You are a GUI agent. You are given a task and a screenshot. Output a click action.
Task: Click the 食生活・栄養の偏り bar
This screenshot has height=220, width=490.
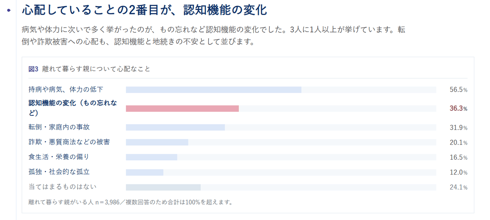tap(151, 157)
